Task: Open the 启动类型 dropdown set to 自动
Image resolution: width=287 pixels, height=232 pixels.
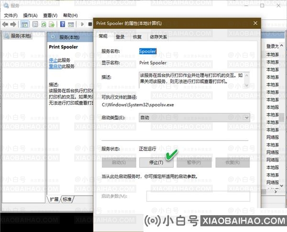Action: coord(194,118)
